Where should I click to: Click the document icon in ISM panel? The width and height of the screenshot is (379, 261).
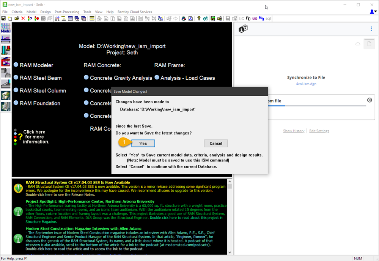369,44
